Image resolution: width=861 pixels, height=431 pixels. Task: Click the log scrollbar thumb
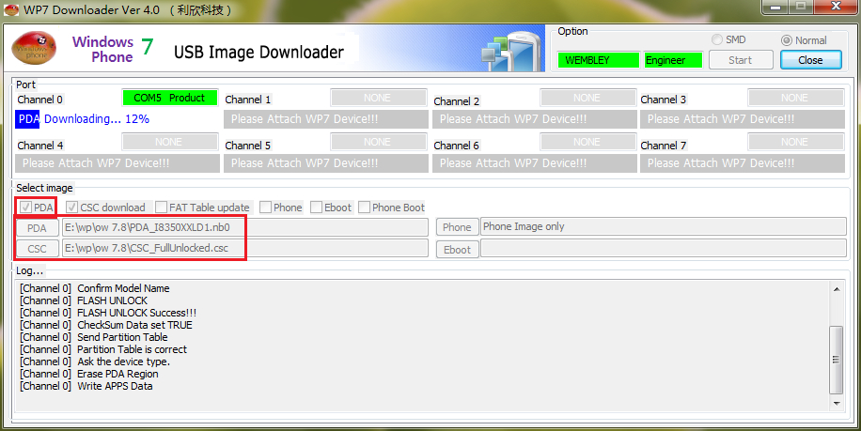pos(837,360)
